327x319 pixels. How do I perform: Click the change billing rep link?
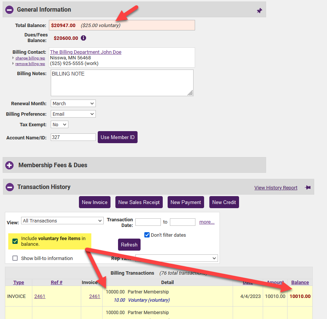(30, 58)
